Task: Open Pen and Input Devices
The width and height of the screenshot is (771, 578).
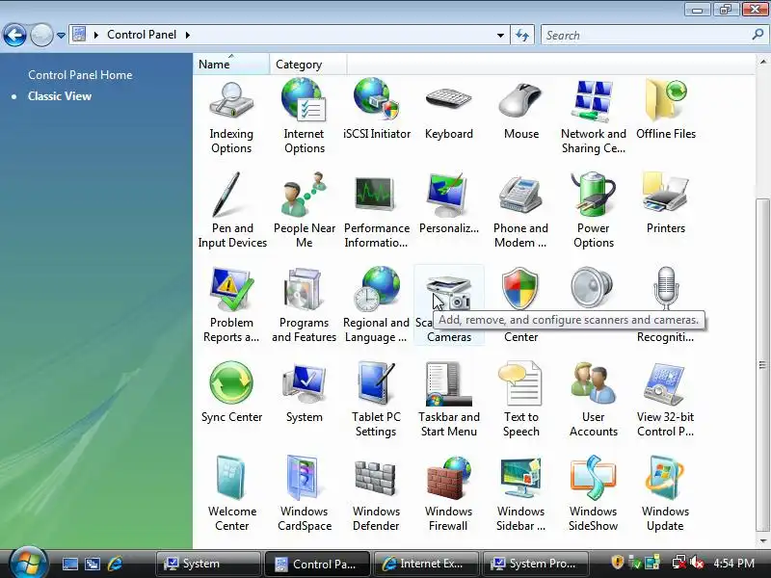Action: pyautogui.click(x=232, y=211)
